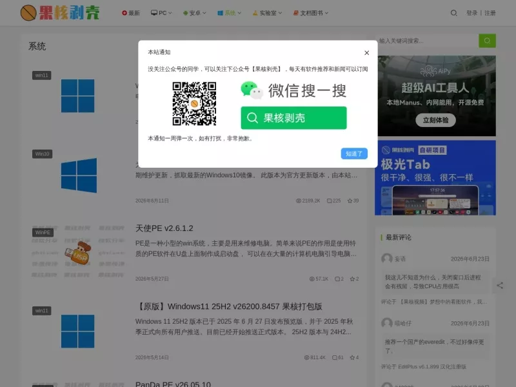Image resolution: width=516 pixels, height=387 pixels.
Task: Expand the 文档图书 menu
Action: click(x=311, y=13)
